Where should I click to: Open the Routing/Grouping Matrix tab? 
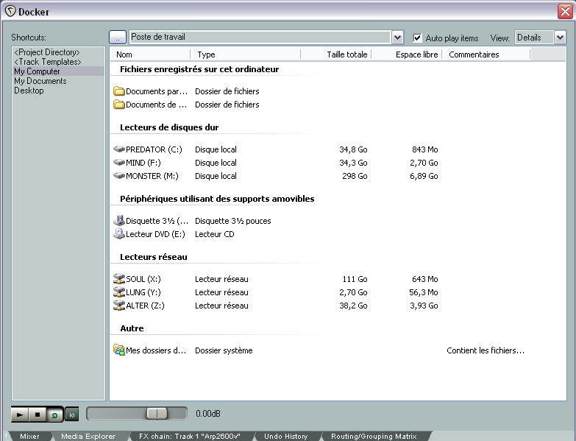[x=373, y=437]
